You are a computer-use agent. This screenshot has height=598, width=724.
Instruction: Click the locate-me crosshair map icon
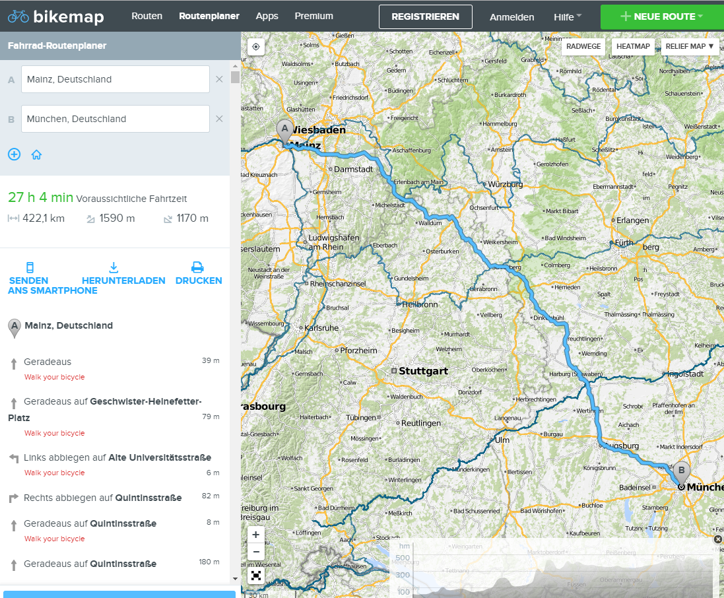(256, 47)
